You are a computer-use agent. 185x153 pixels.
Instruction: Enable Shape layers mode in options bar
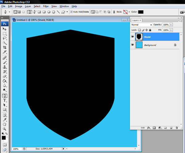pyautogui.click(x=15, y=12)
